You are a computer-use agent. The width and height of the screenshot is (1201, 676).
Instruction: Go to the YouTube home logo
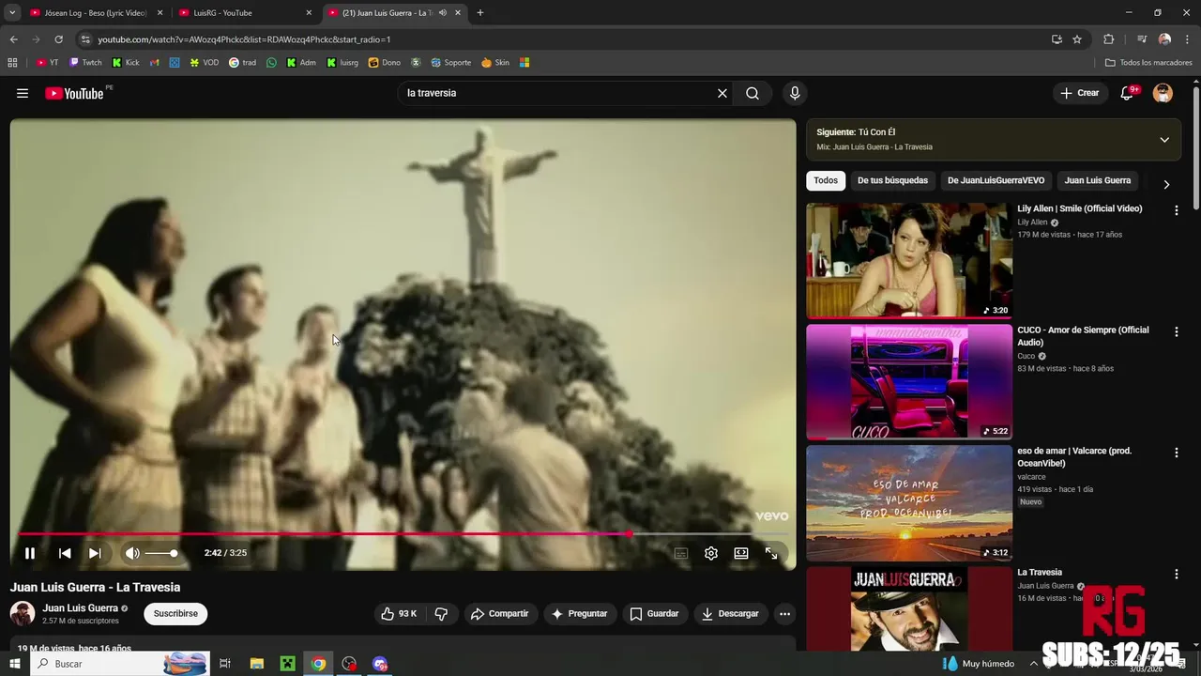click(74, 93)
